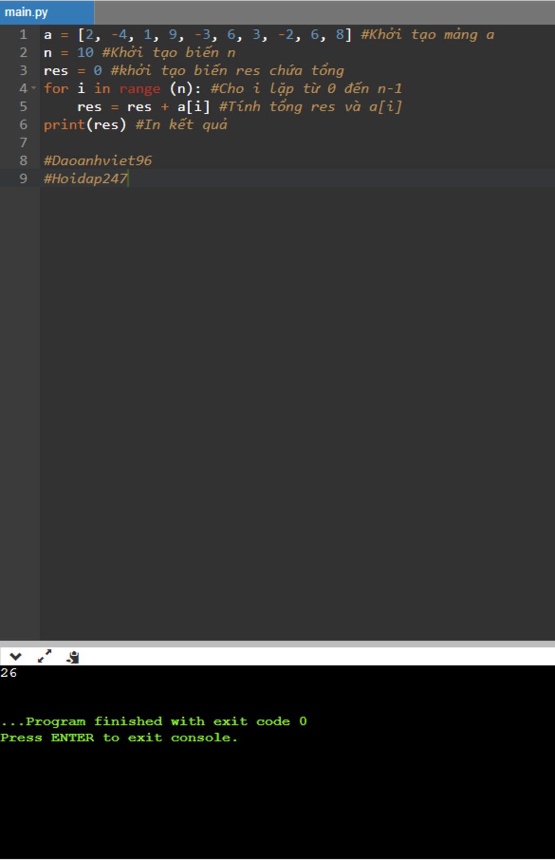Click the value 10 on line 2
This screenshot has width=555, height=860.
tap(85, 53)
